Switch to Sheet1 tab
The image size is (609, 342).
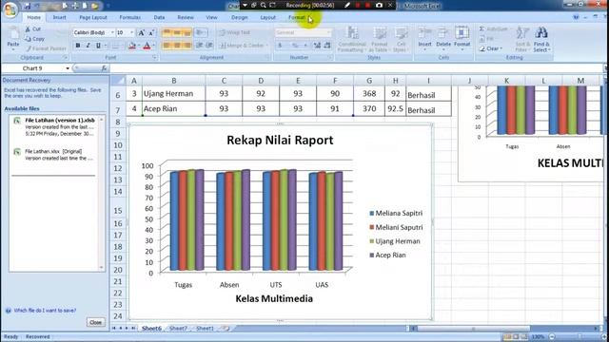[x=205, y=329]
